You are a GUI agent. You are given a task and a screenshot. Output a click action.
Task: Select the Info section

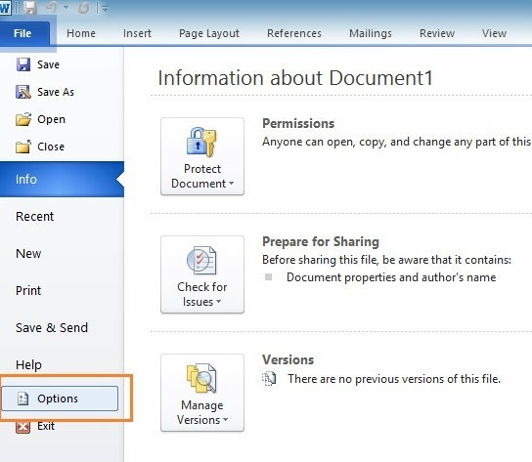(x=62, y=179)
